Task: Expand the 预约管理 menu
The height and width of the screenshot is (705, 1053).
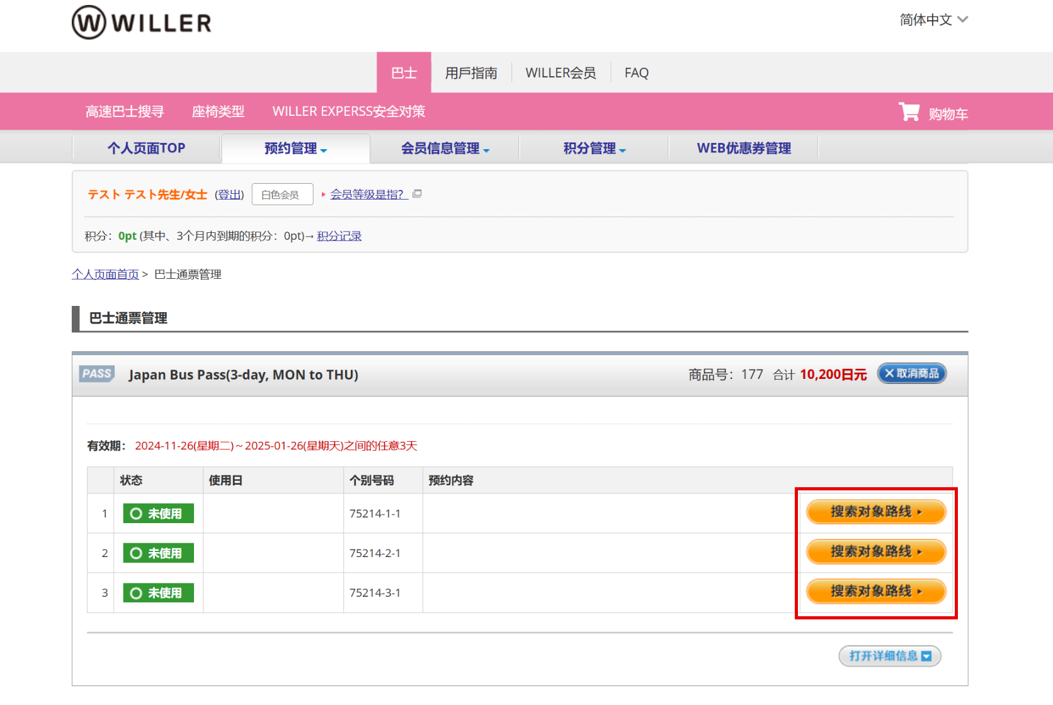Action: (x=295, y=149)
